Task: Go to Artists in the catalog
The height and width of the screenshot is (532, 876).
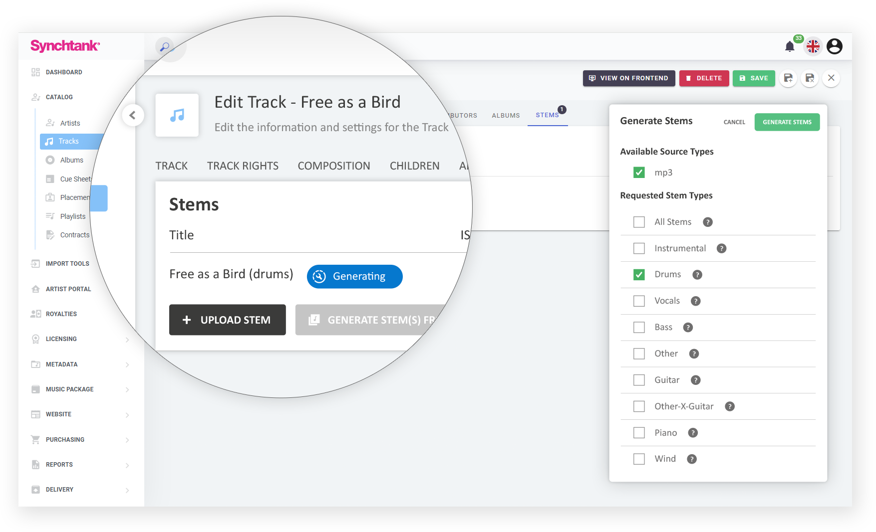Action: tap(70, 123)
